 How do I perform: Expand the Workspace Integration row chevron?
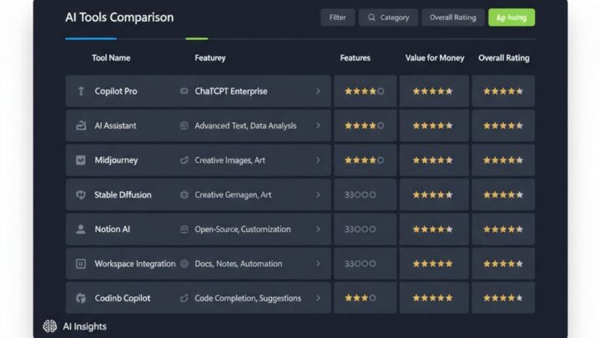coord(318,264)
